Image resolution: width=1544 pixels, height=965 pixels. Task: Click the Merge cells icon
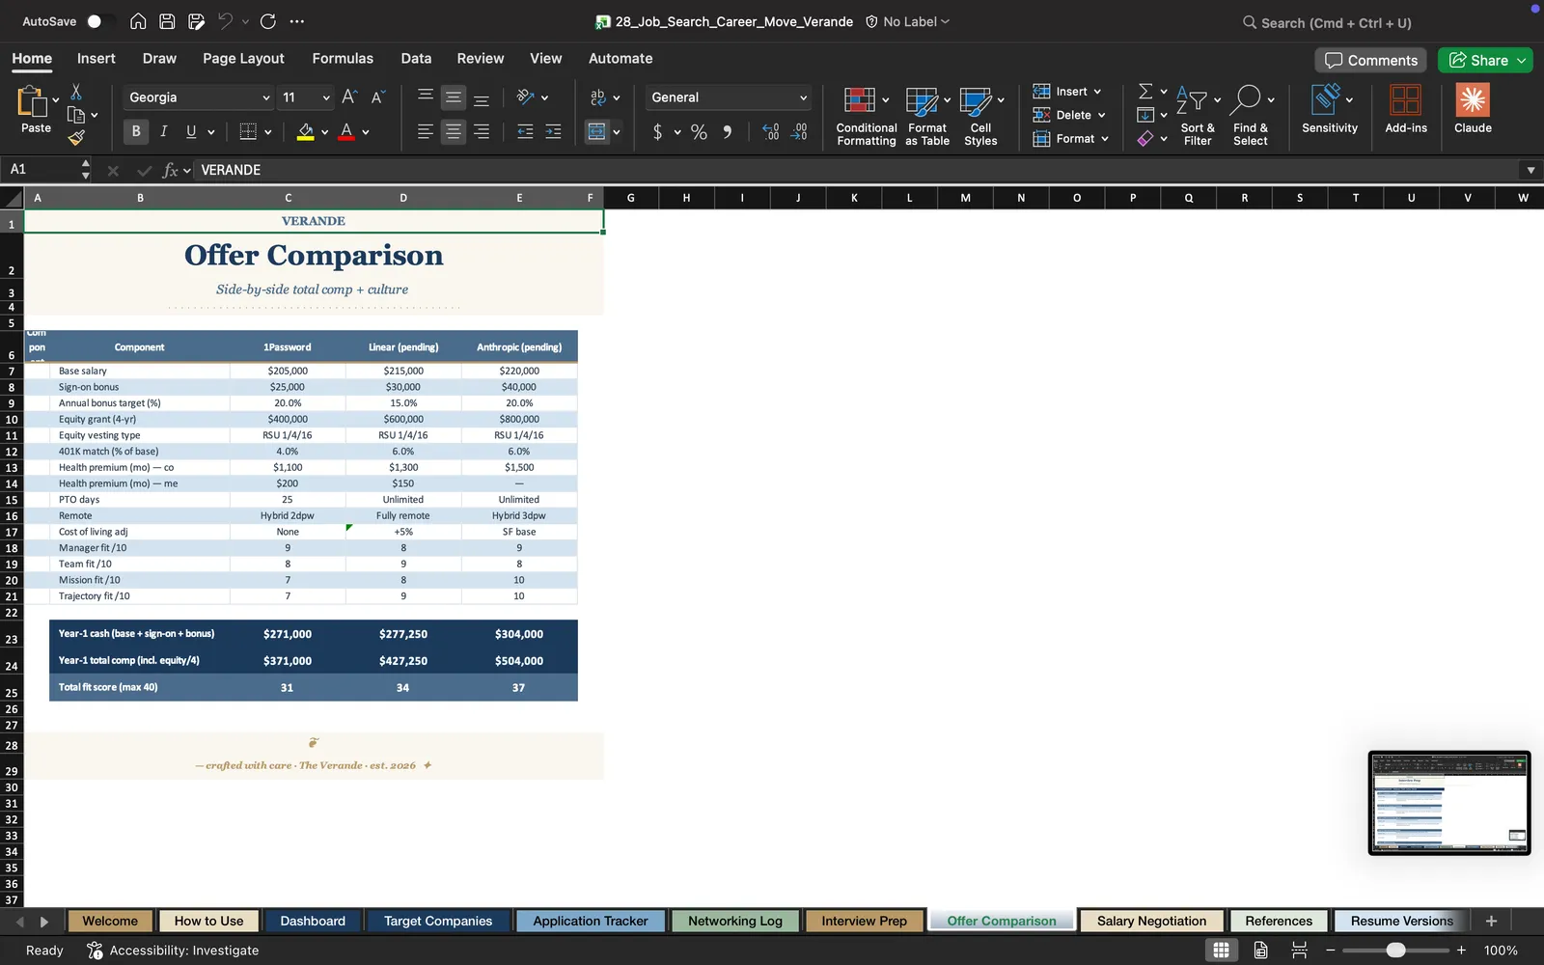597,131
